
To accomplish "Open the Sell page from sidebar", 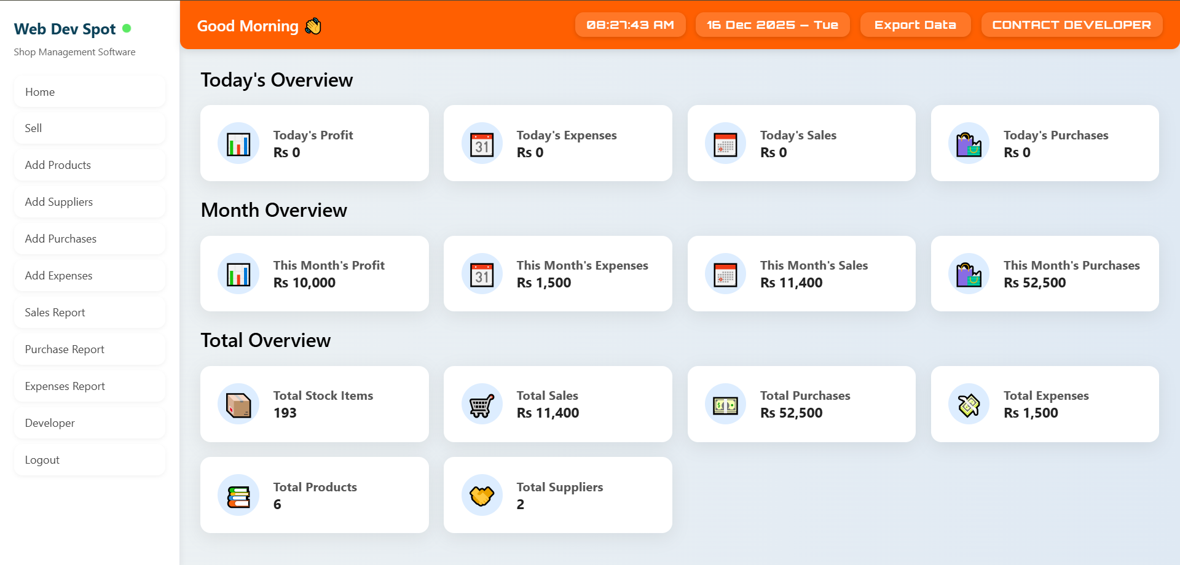I will pos(90,128).
